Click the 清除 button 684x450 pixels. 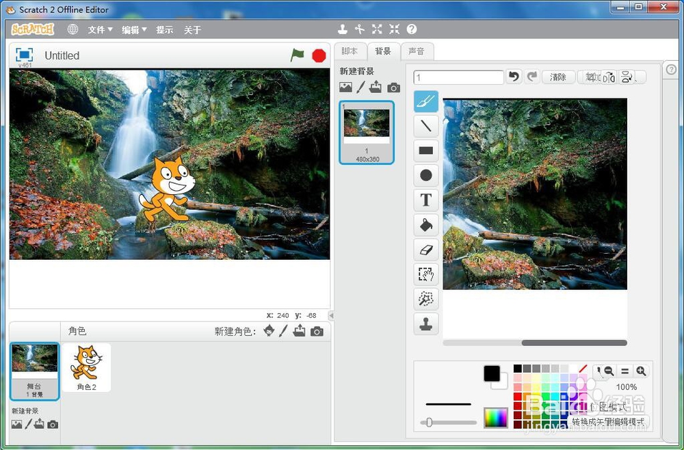coord(558,77)
